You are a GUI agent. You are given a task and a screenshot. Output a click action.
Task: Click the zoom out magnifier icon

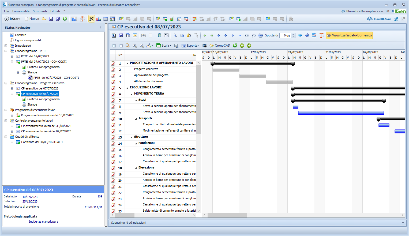coord(142,46)
